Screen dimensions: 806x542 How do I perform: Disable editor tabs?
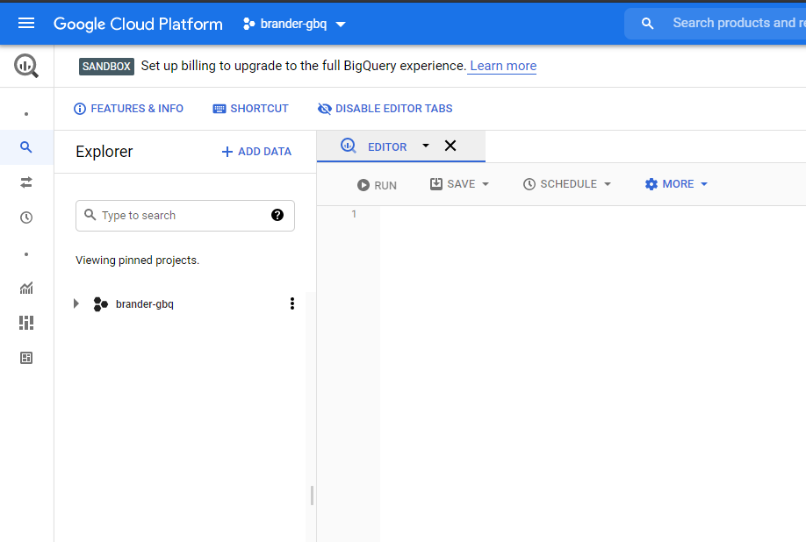click(385, 109)
